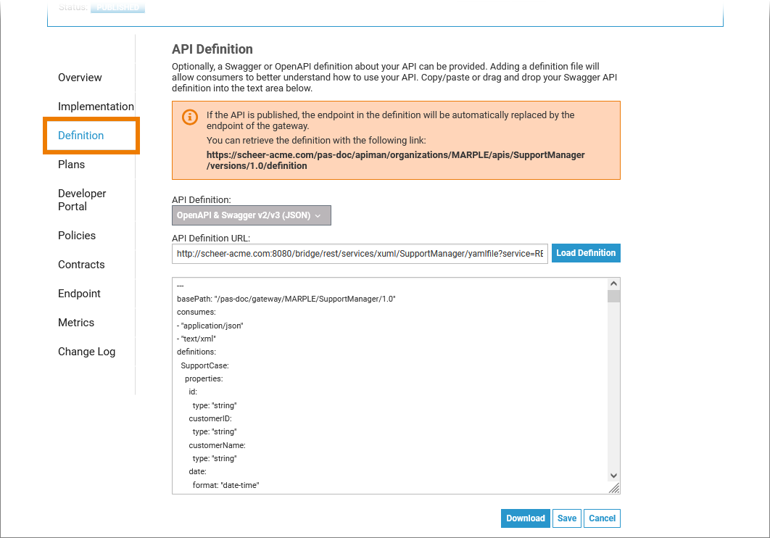The width and height of the screenshot is (770, 538).
Task: Click the chevron on OpenAPI & Swagger dropdown
Action: [318, 216]
